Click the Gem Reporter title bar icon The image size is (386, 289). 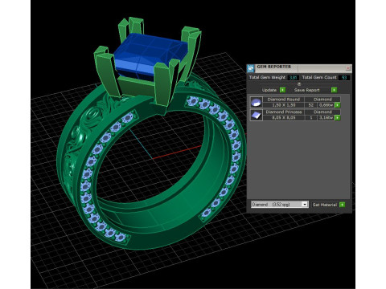(251, 68)
